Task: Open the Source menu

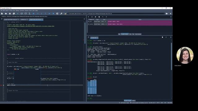Action: coord(11,10)
